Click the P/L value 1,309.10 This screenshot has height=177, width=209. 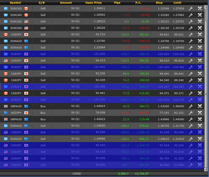pos(143,132)
